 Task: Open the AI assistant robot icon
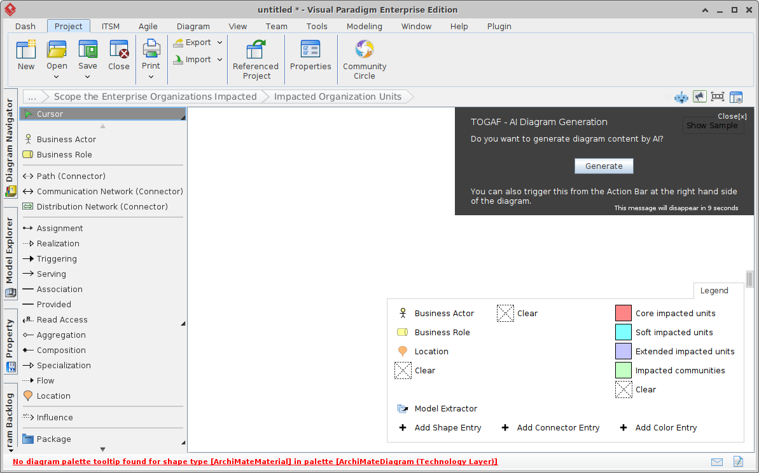point(681,97)
